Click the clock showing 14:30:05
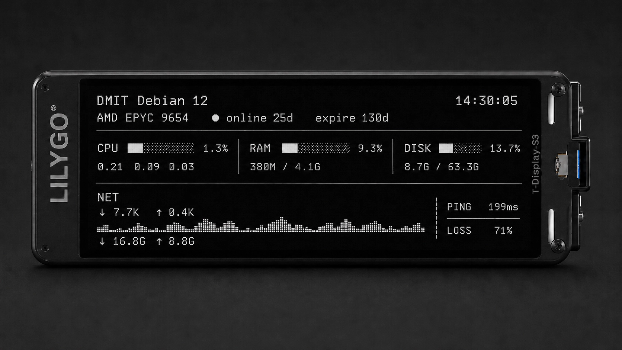622x350 pixels. point(487,101)
